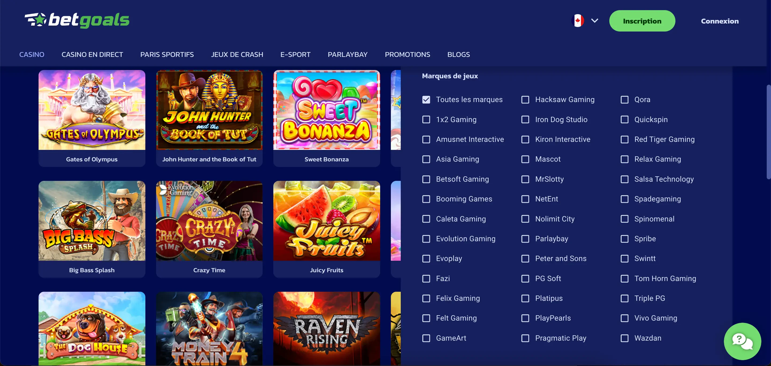Open Raven Rising game thumbnail
Viewport: 771px width, 366px height.
pos(327,329)
